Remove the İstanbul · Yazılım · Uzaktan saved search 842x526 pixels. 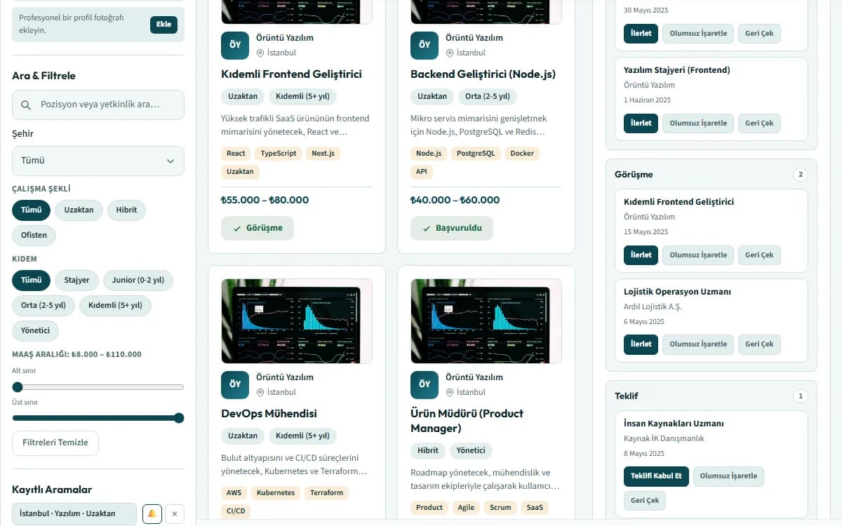pos(175,513)
